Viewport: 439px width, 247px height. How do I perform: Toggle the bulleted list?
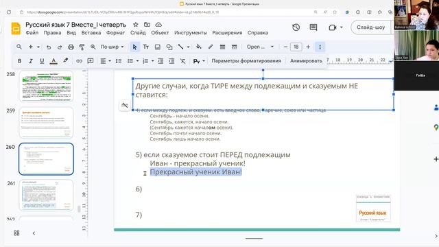(x=130, y=61)
